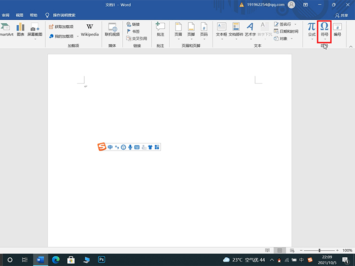Screen dimensions: 355x266
Task: Open the notification center icon
Action: [345, 260]
